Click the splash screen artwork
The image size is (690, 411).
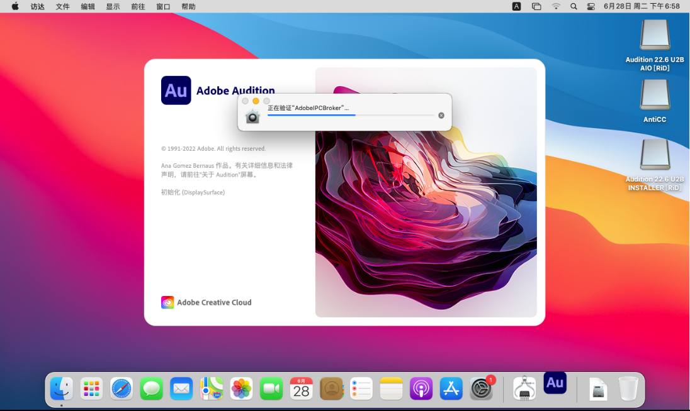point(426,192)
